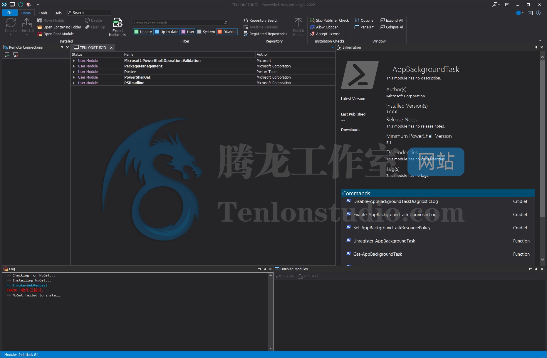The height and width of the screenshot is (358, 547).
Task: Select the Set-AppBackgroundTaskResourcePolicy command
Action: (x=392, y=228)
